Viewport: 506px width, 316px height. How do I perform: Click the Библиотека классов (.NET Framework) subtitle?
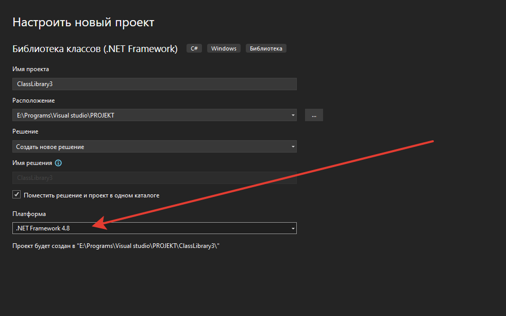[x=95, y=49]
